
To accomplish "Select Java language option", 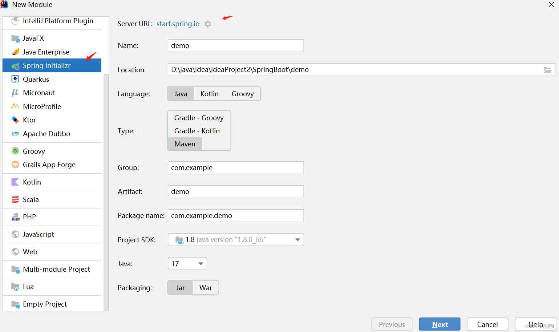I will 181,94.
